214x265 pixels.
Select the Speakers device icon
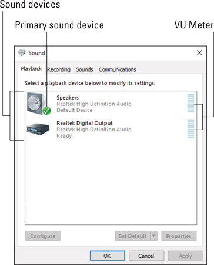click(39, 104)
